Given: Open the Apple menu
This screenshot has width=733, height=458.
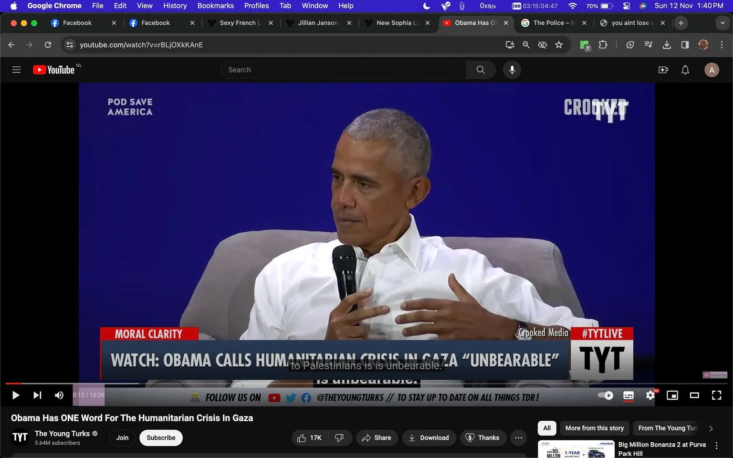Looking at the screenshot, I should 13,6.
